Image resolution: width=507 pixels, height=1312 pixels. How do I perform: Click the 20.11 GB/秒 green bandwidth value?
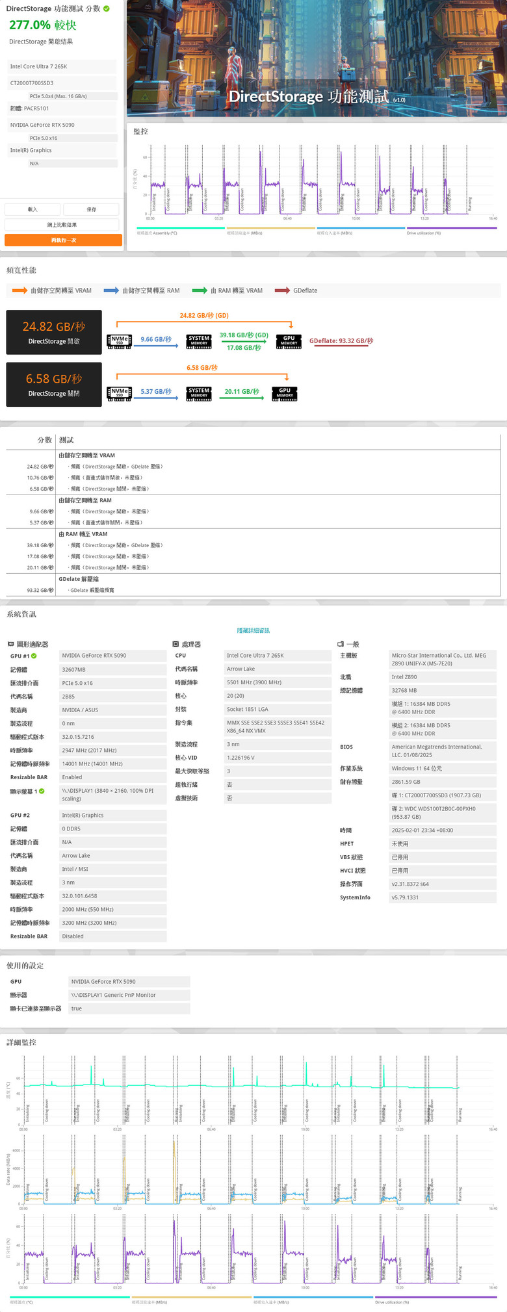tap(242, 391)
